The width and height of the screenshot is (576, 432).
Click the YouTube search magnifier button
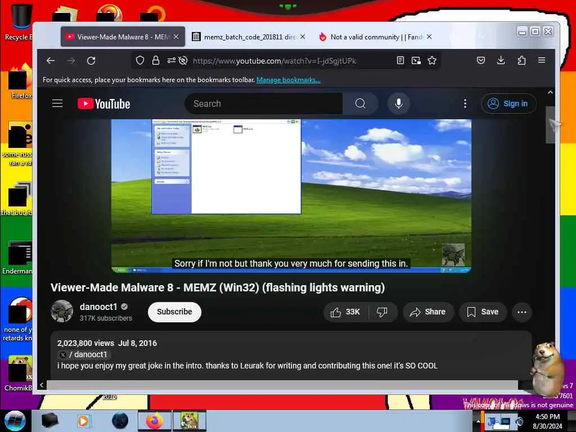[361, 103]
